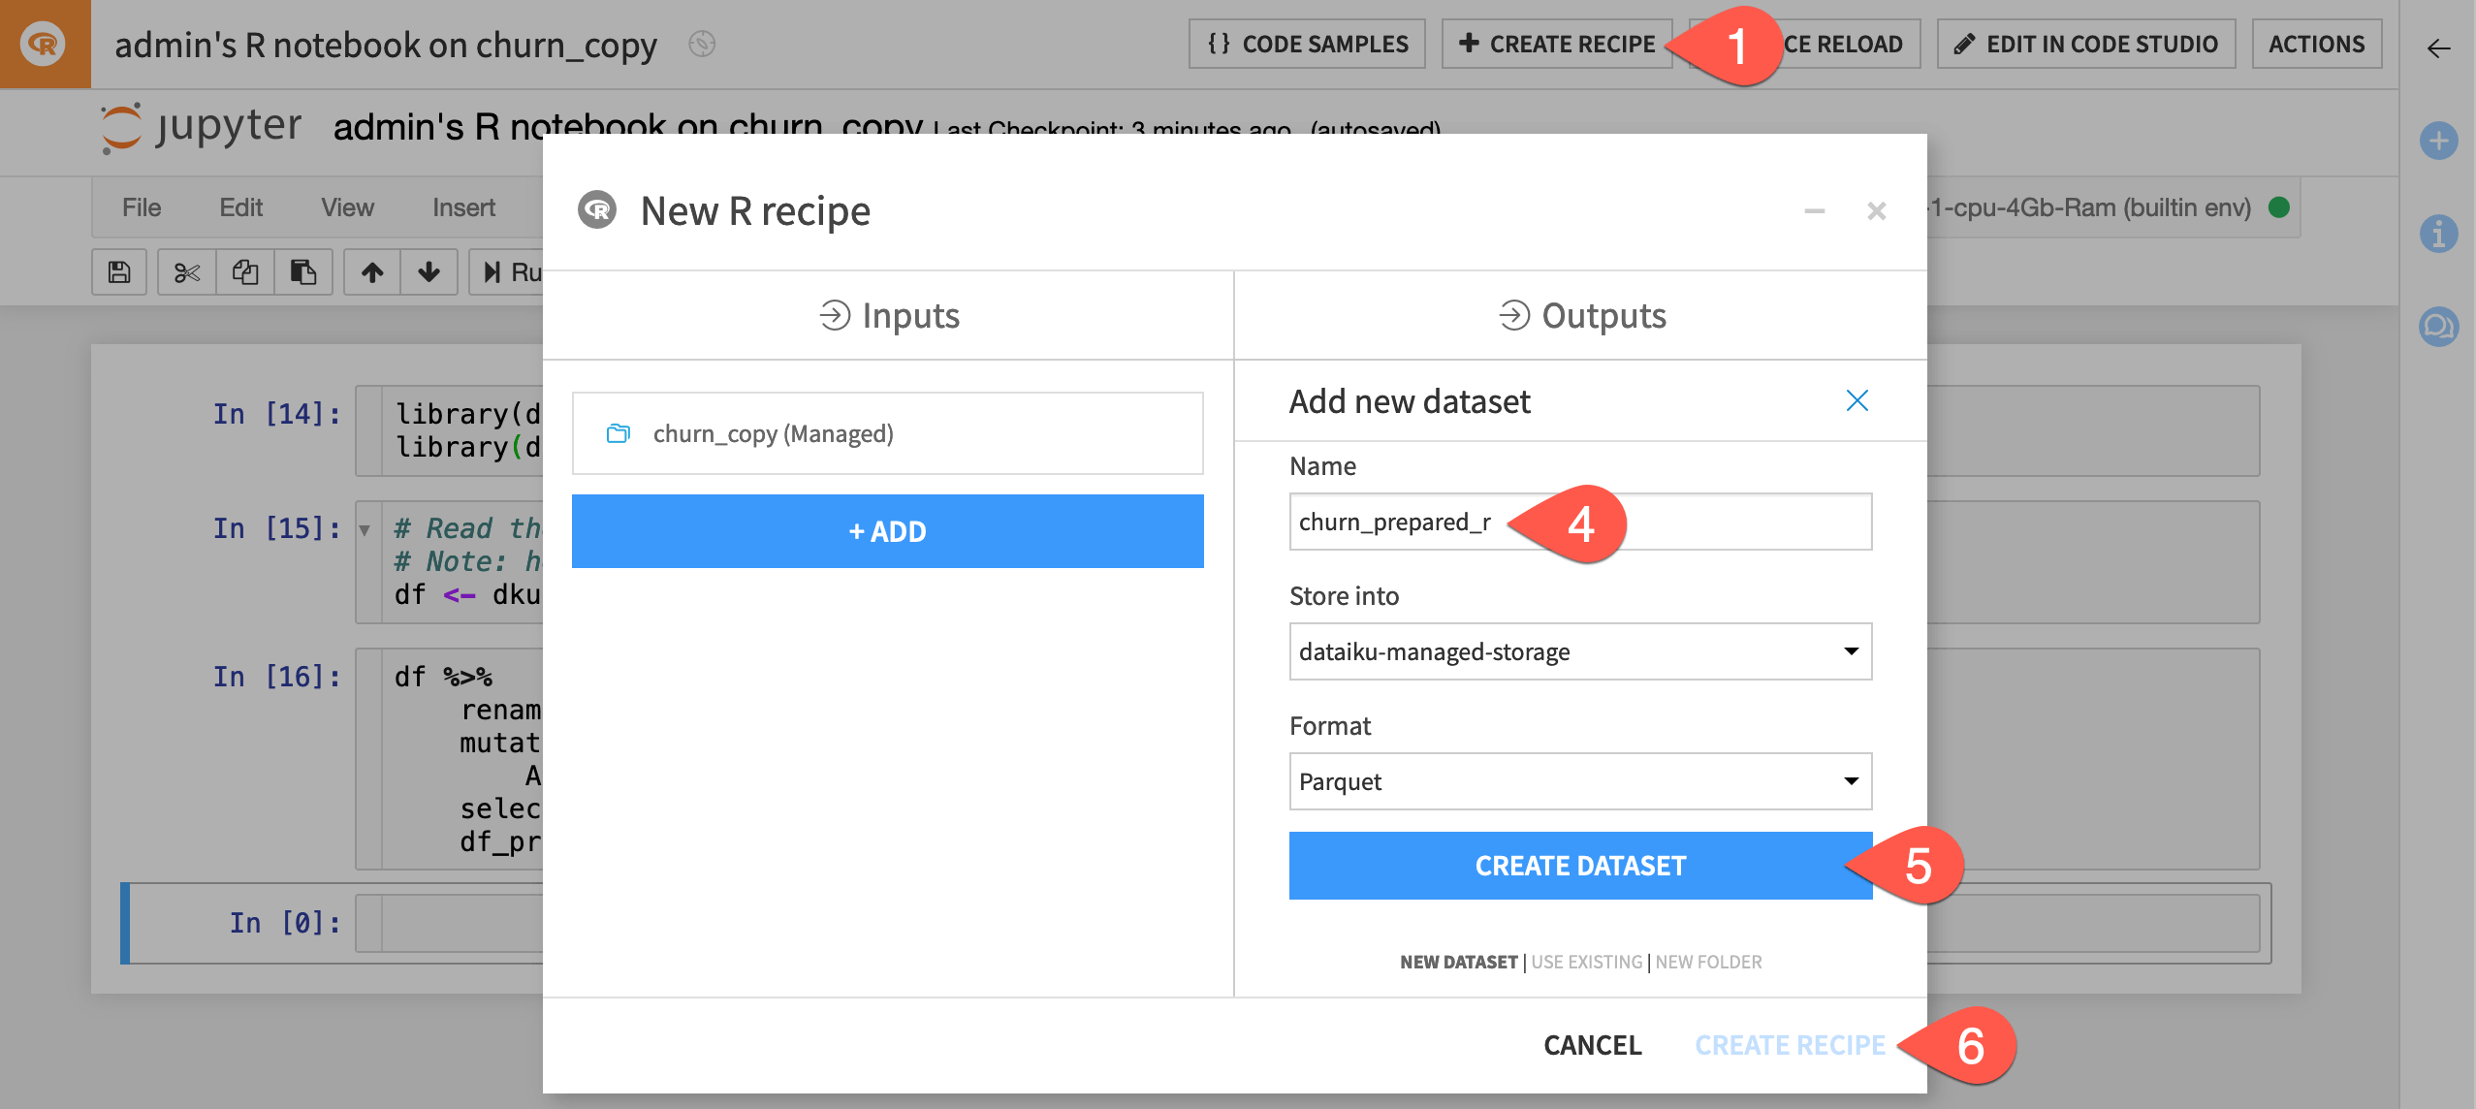Copy selected cells using the copy icon
2476x1109 pixels.
click(x=244, y=272)
